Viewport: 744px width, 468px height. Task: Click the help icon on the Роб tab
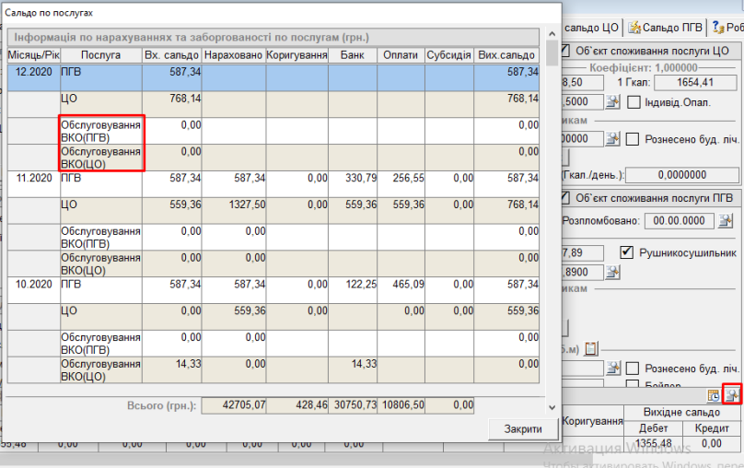pyautogui.click(x=717, y=27)
